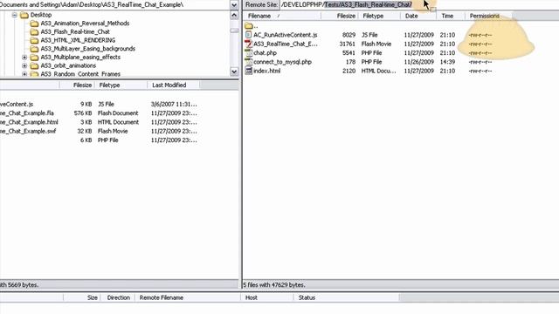Image resolution: width=559 pixels, height=314 pixels.
Task: Sort remote files by Filetype column
Action: pyautogui.click(x=379, y=16)
